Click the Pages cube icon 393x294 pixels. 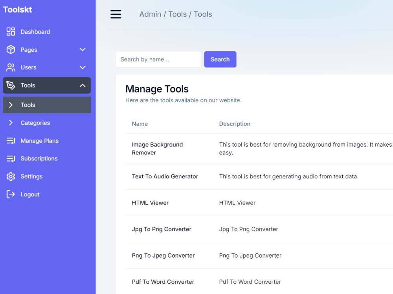11,49
